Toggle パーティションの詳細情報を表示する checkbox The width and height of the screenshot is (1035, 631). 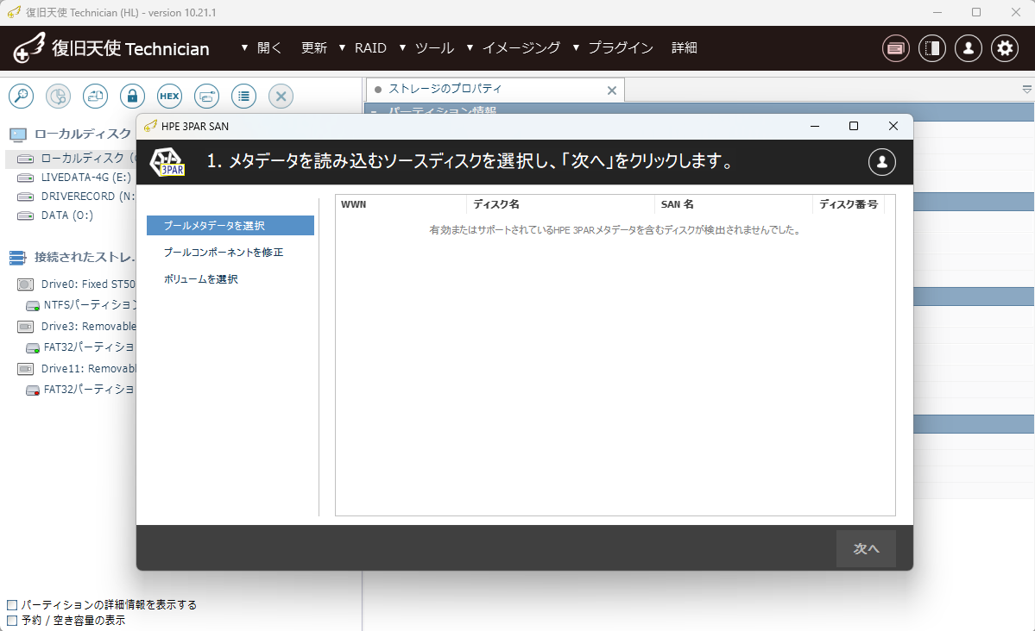pos(12,605)
